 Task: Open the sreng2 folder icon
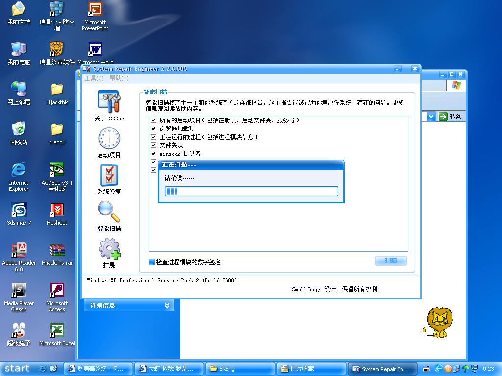click(x=57, y=134)
